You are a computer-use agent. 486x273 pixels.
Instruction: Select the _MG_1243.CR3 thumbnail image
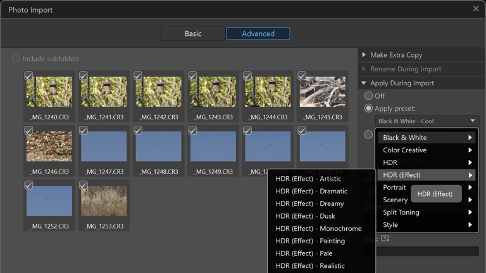pyautogui.click(x=213, y=92)
